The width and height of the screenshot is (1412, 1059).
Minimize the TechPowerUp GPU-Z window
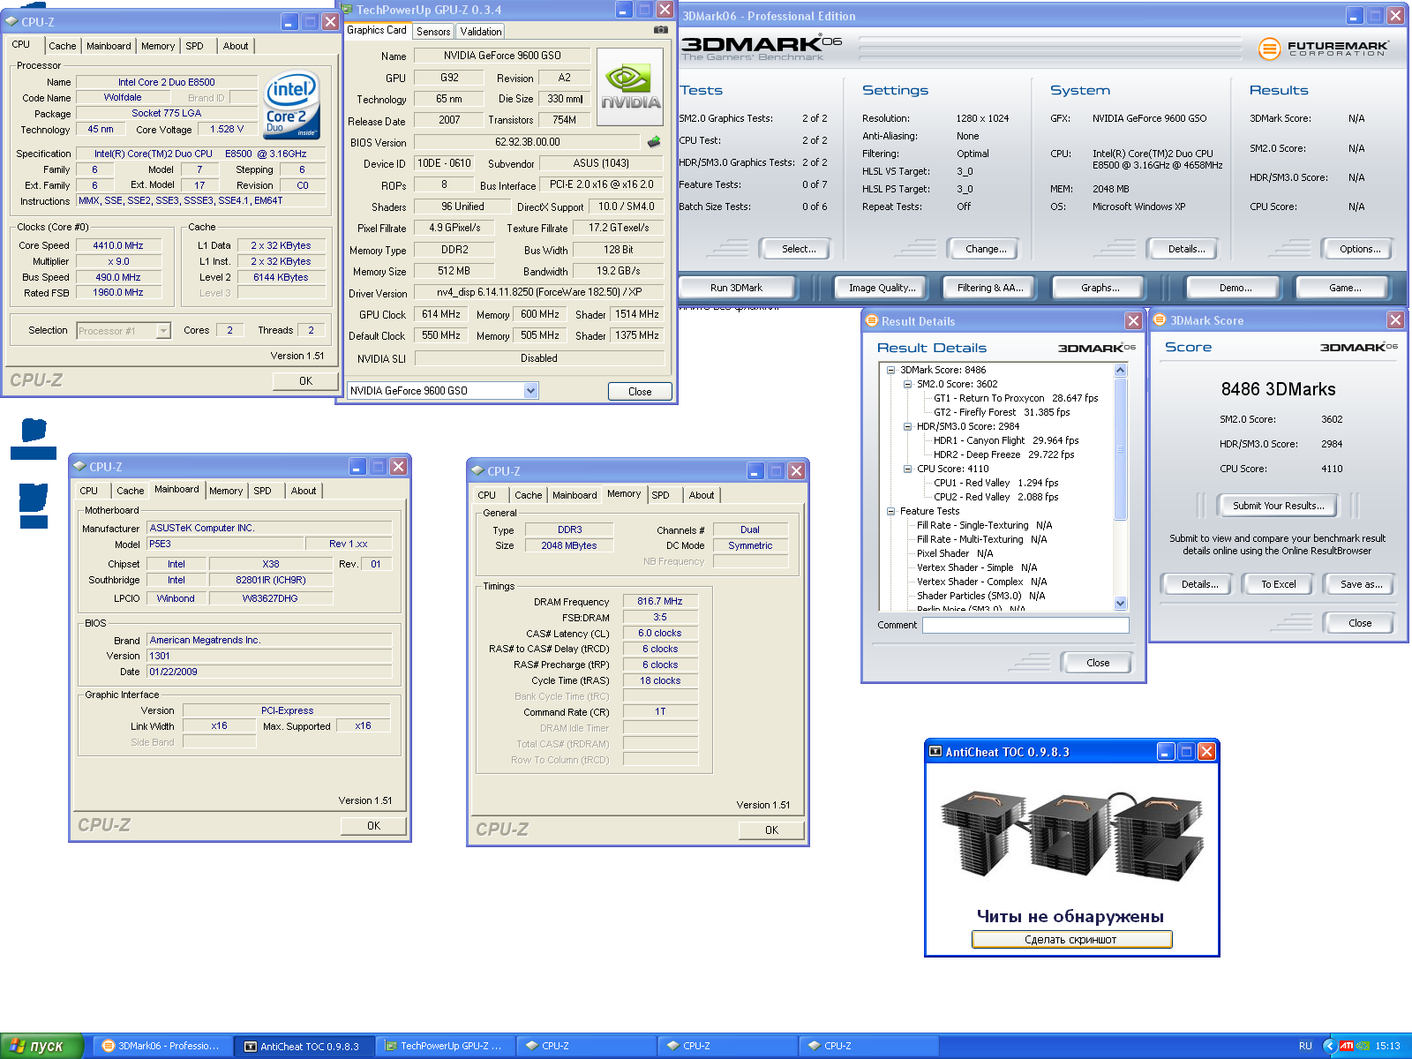click(624, 10)
